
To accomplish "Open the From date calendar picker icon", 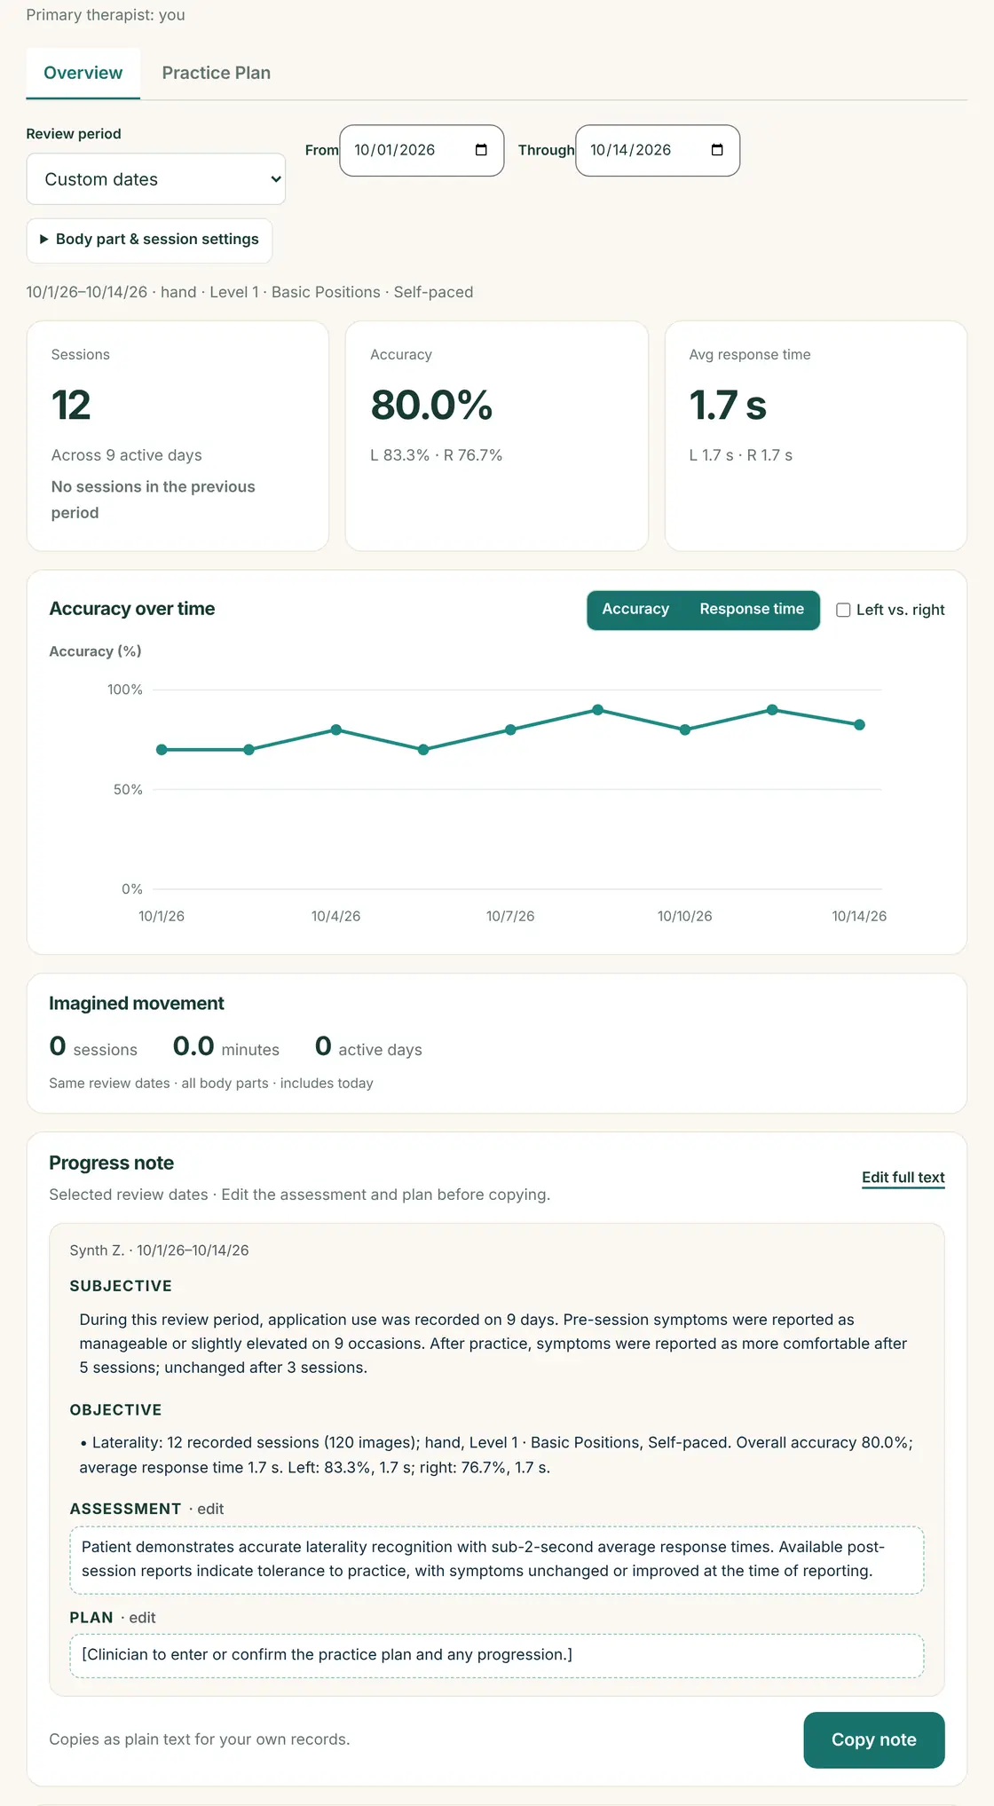I will pos(481,150).
